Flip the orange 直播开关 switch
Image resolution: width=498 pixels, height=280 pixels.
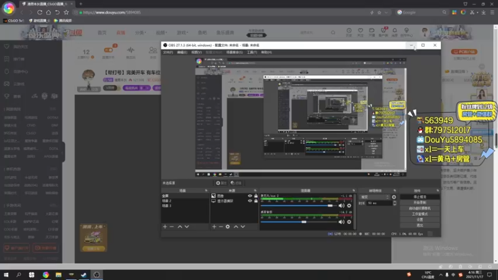point(108,50)
